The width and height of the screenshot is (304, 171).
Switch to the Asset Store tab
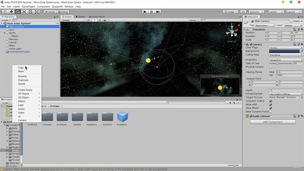pyautogui.click(x=96, y=17)
